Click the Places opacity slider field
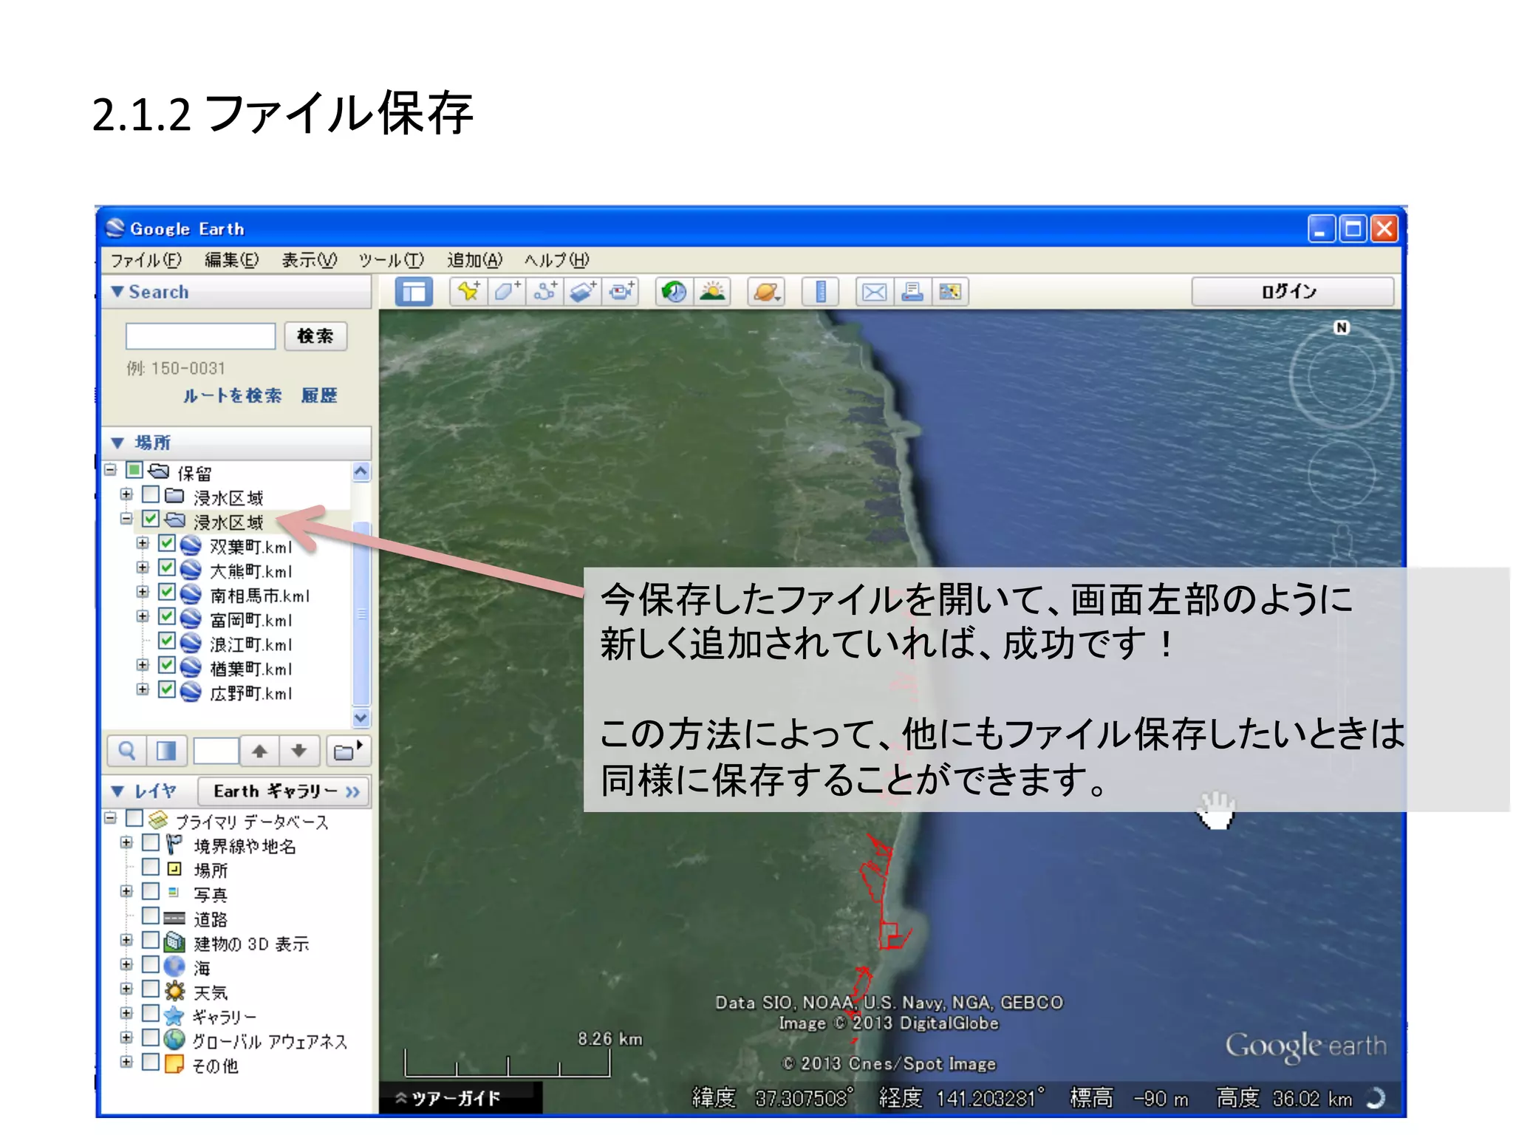This screenshot has width=1513, height=1135. click(216, 751)
